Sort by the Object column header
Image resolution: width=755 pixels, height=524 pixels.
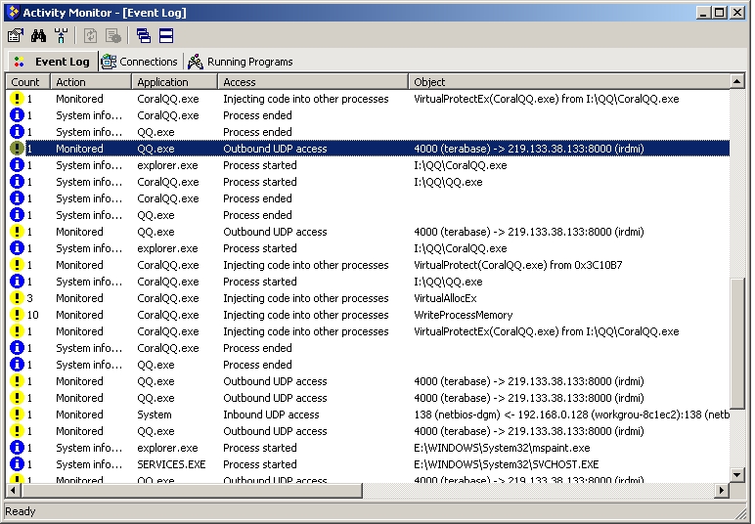[x=569, y=82]
